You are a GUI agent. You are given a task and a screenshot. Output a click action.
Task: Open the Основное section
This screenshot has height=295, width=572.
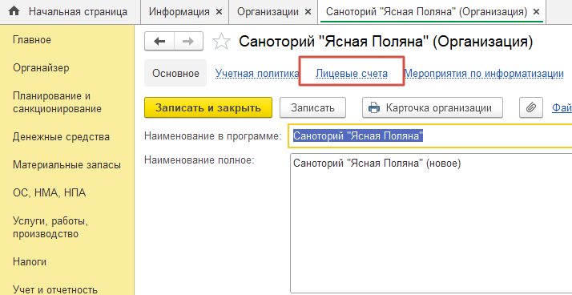coord(175,74)
